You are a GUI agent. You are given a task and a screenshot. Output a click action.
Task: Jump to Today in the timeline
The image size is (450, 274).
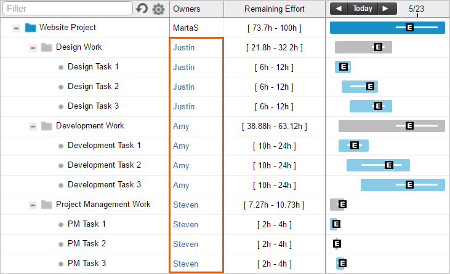point(363,9)
